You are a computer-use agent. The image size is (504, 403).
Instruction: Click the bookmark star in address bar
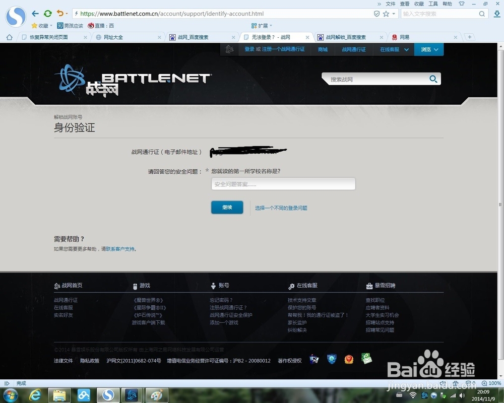coord(386,14)
